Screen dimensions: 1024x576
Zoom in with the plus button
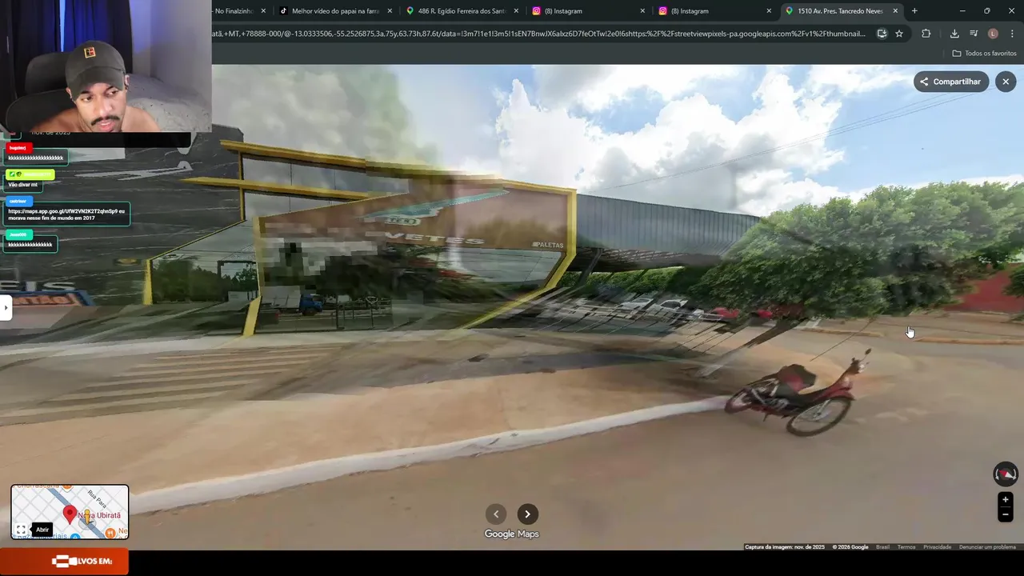click(x=1006, y=500)
